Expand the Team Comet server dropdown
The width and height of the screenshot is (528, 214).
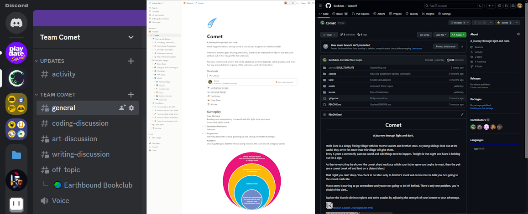(131, 37)
